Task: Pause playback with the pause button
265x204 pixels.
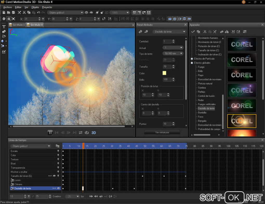Action: tap(50, 132)
